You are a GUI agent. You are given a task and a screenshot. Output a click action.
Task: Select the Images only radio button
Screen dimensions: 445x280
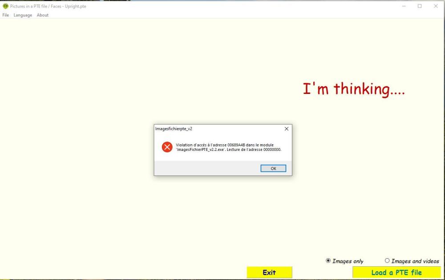(328, 261)
